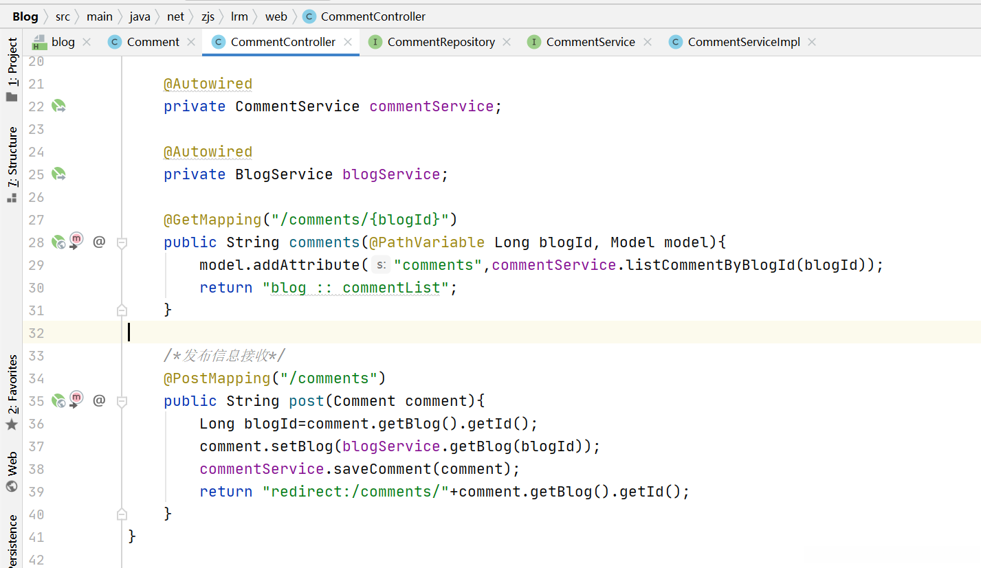Click the web breadcrumb
This screenshot has width=981, height=568.
click(276, 16)
